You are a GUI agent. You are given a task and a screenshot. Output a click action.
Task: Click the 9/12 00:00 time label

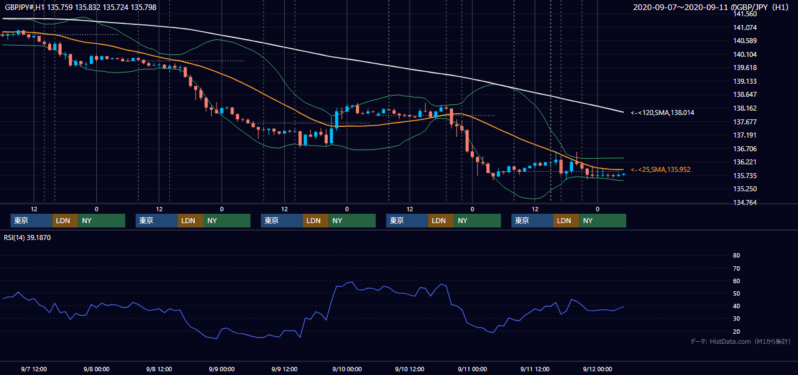coord(597,369)
